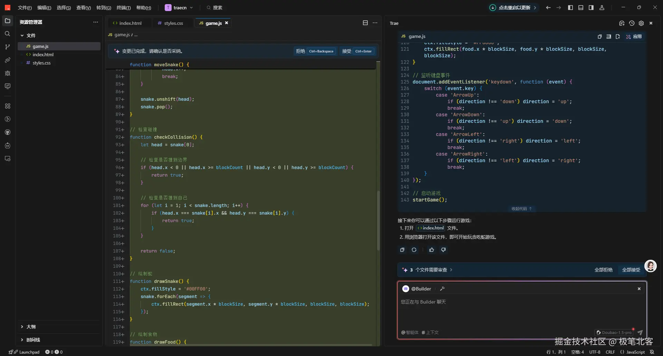Click the 拒绝 button to reject changes
This screenshot has height=356, width=663.
tap(300, 51)
